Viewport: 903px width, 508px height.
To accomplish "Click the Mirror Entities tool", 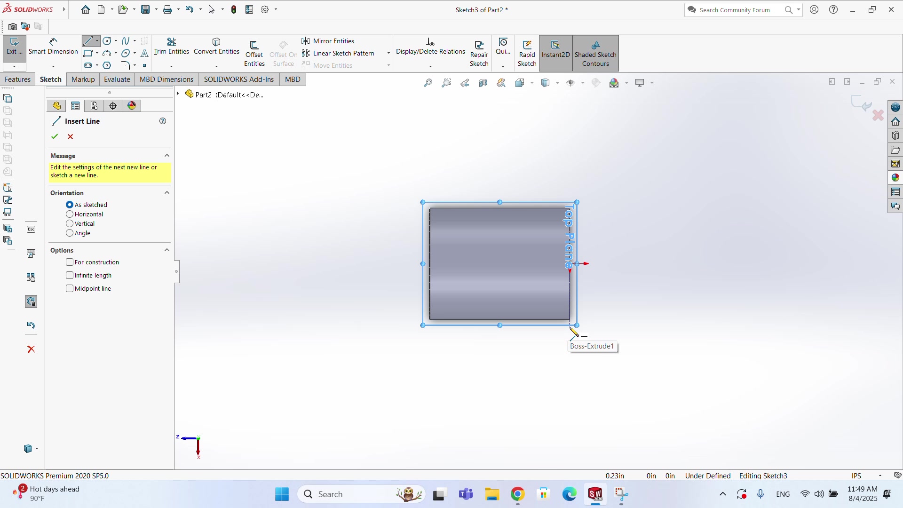I will pyautogui.click(x=328, y=41).
